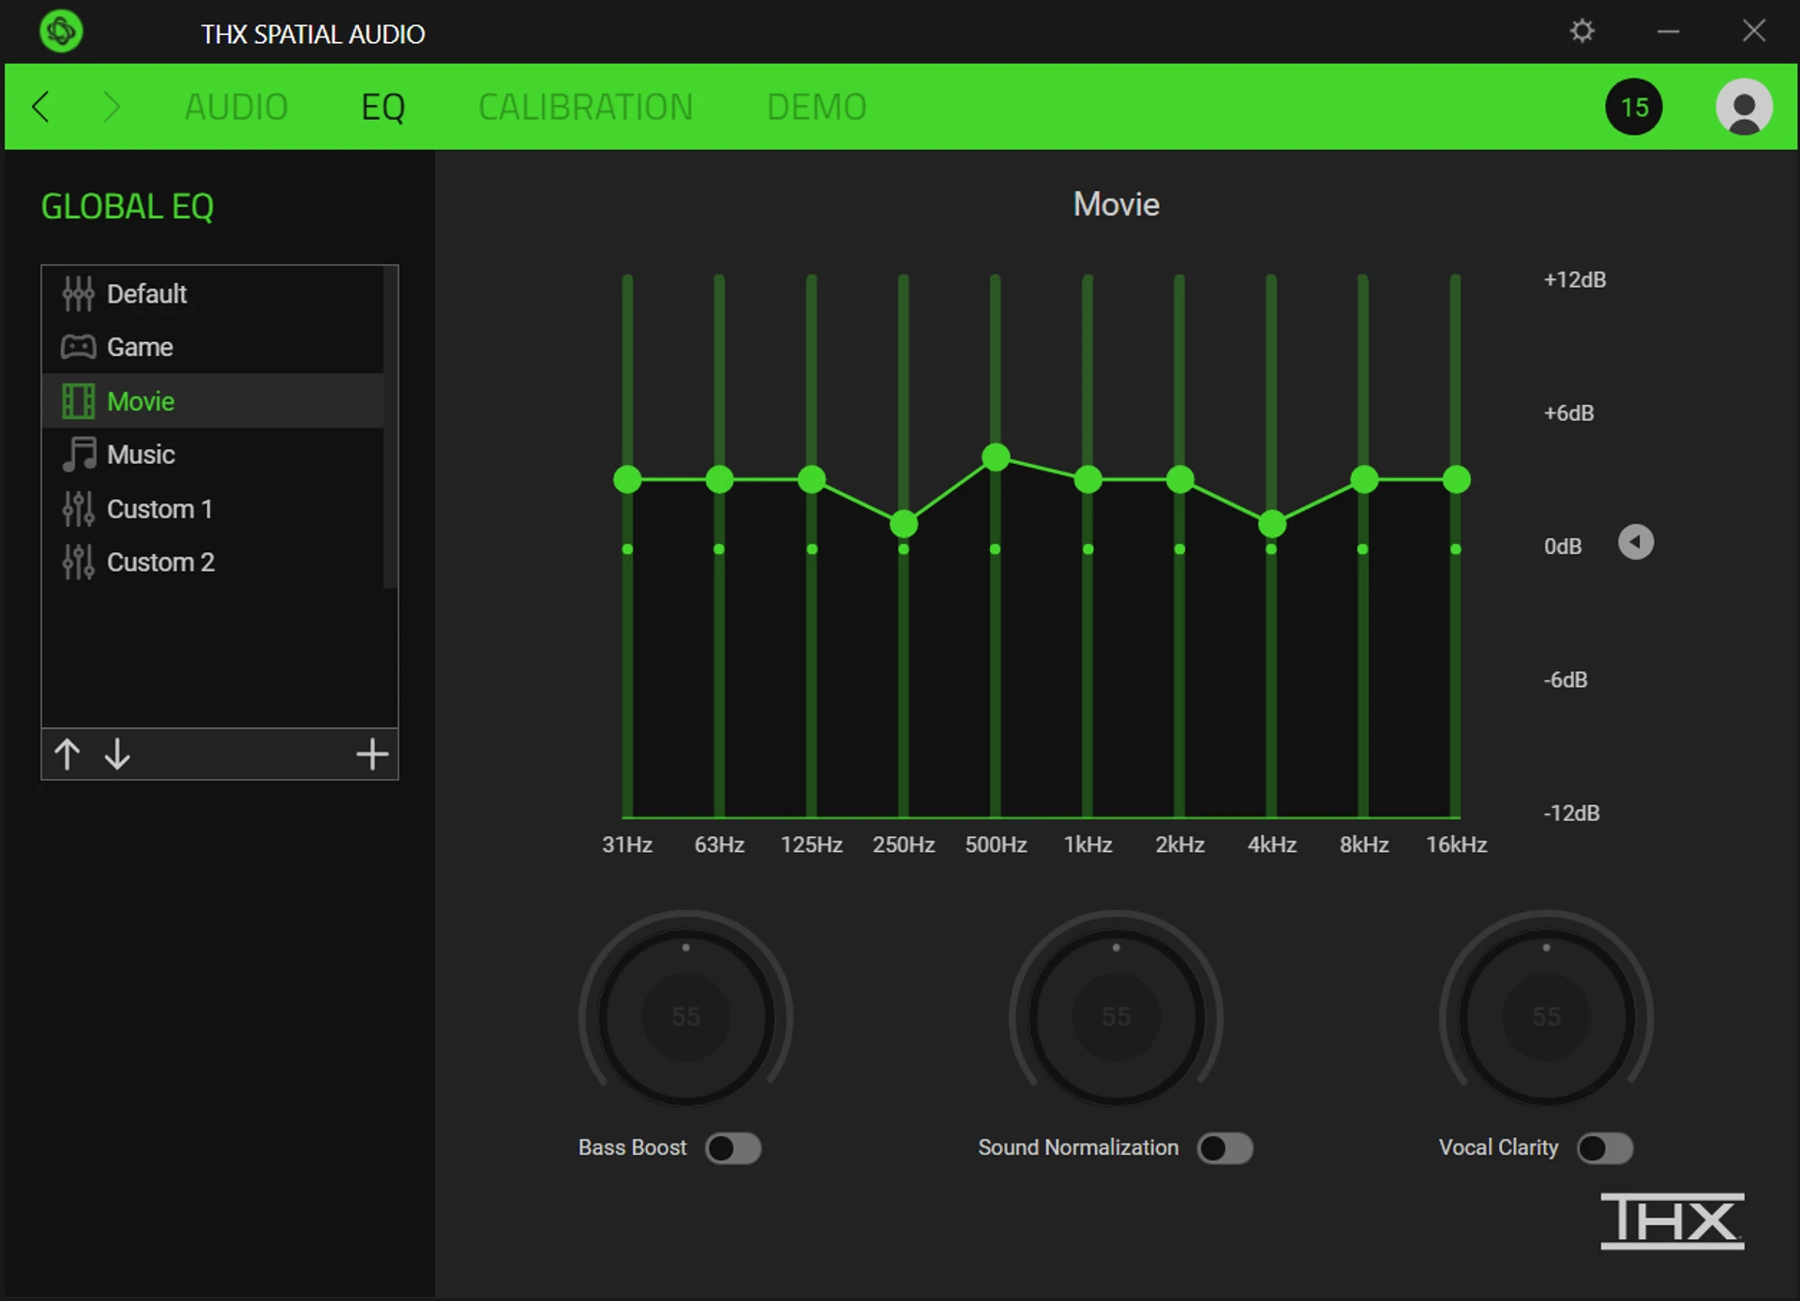Viewport: 1800px width, 1301px height.
Task: Click the -6dB scale label
Action: click(x=1566, y=680)
